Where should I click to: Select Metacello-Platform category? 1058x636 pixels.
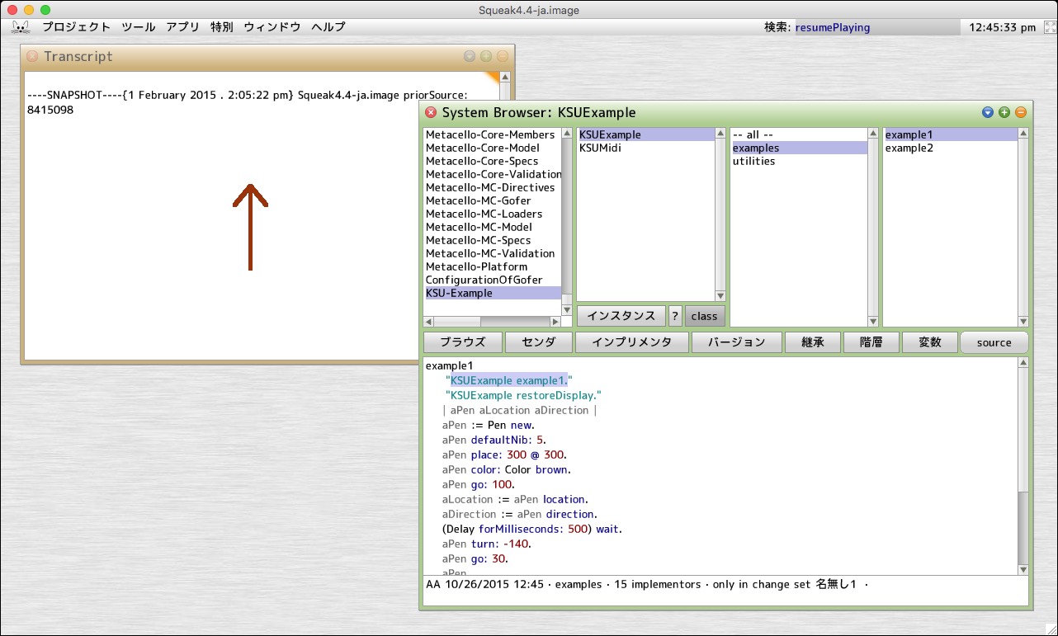492,266
